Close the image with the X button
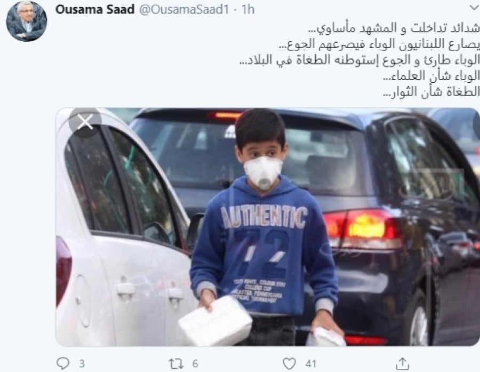Screen dimensions: 480x372 coord(85,122)
